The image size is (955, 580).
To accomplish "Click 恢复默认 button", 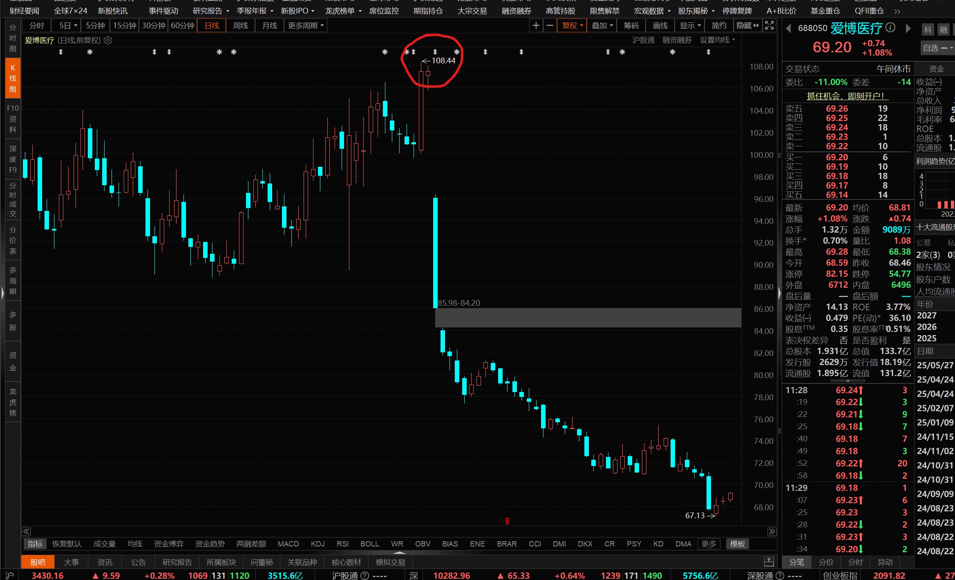I will click(x=67, y=544).
